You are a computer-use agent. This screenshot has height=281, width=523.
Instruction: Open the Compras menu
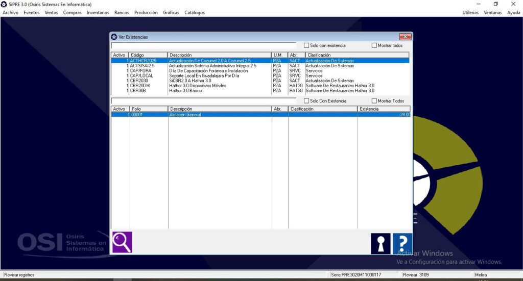coord(73,13)
